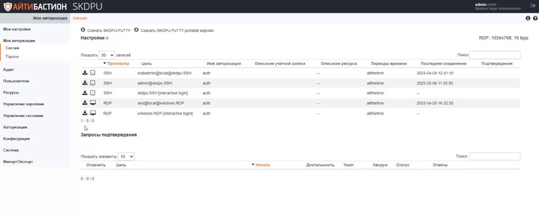Sort sessions by Протоколы column

pos(118,63)
